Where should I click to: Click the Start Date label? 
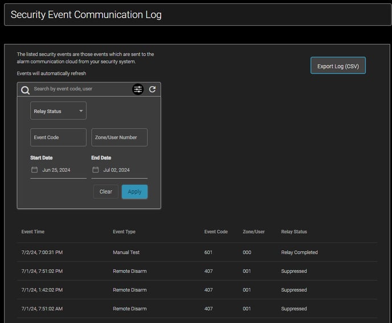(41, 158)
